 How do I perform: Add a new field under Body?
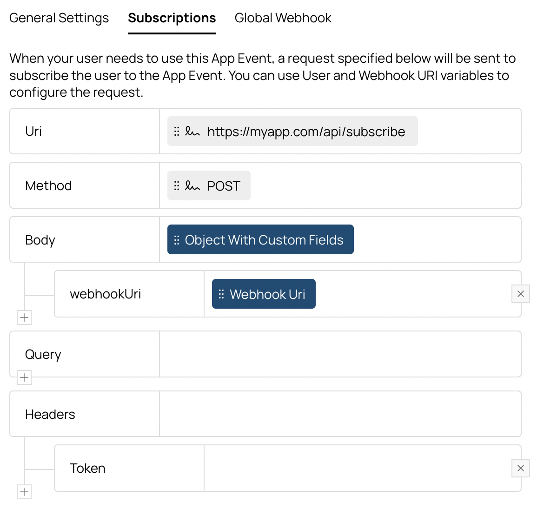point(24,318)
